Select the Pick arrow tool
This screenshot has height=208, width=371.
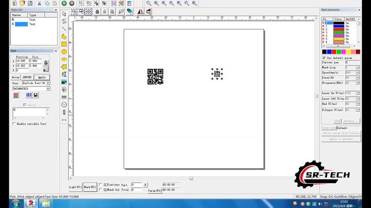pyautogui.click(x=64, y=14)
